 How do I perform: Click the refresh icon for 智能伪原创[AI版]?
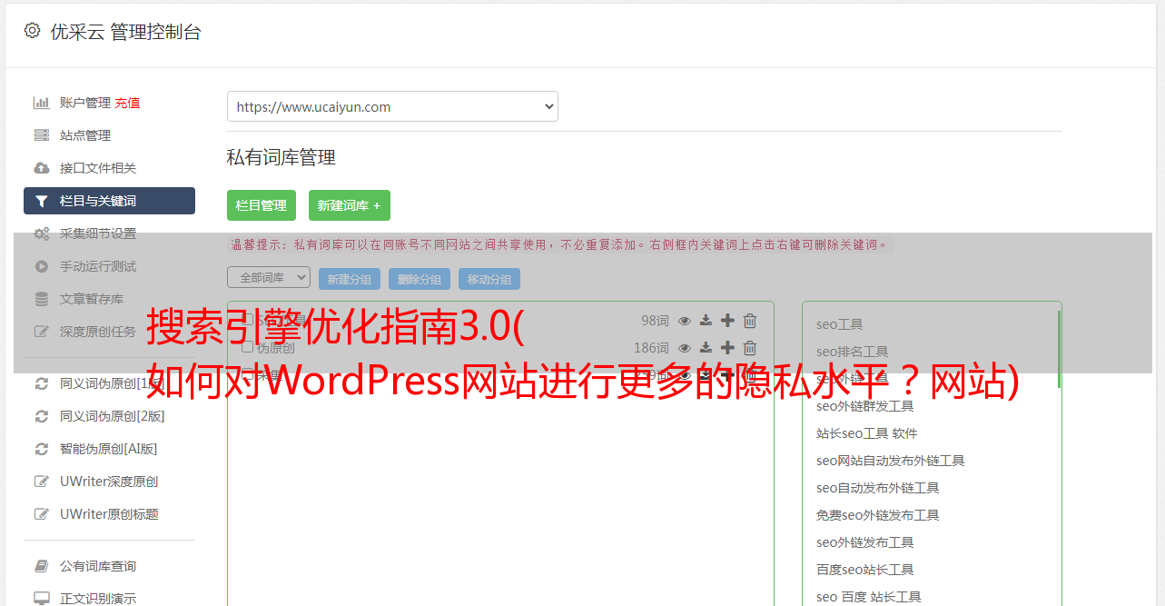42,449
